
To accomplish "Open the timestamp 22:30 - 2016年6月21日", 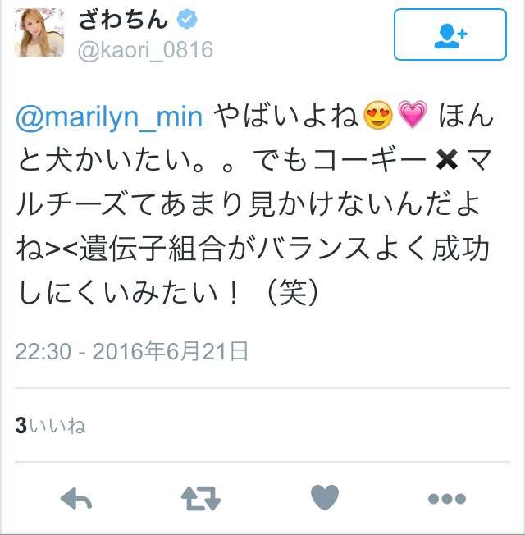I will (132, 351).
